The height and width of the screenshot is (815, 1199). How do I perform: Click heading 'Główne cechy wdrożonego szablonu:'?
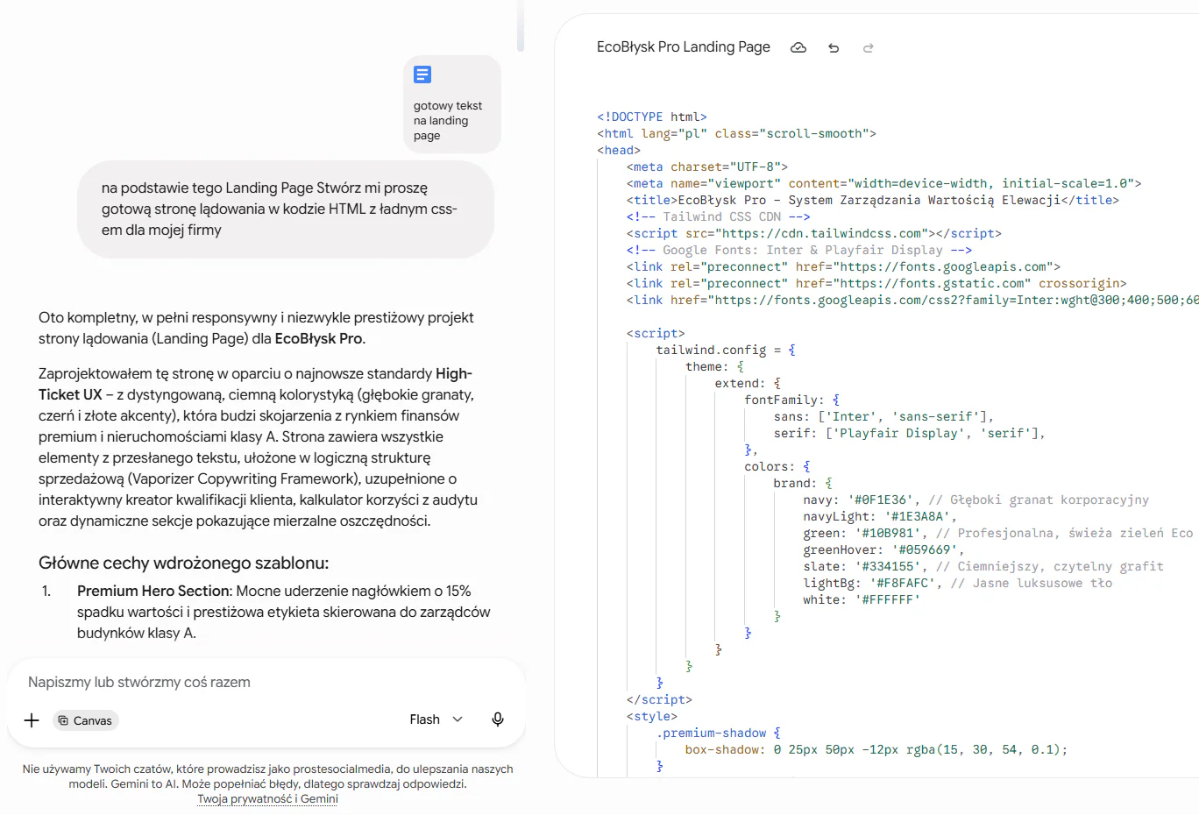click(184, 563)
